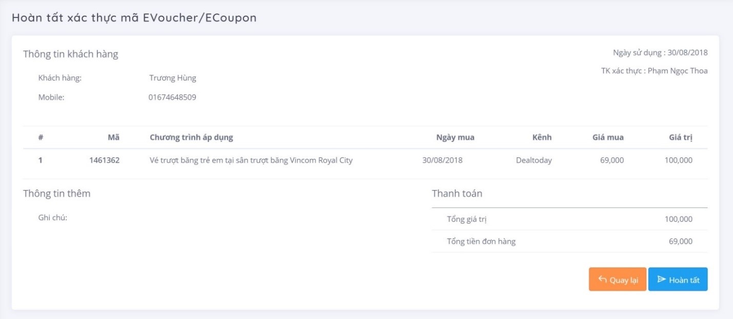Click the Tổng giá trị row
733x319 pixels.
coord(570,219)
